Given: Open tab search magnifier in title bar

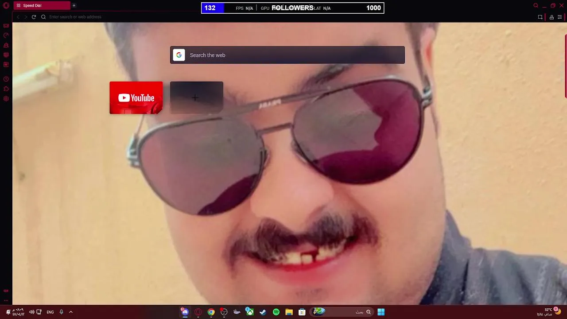Looking at the screenshot, I should coord(536,6).
